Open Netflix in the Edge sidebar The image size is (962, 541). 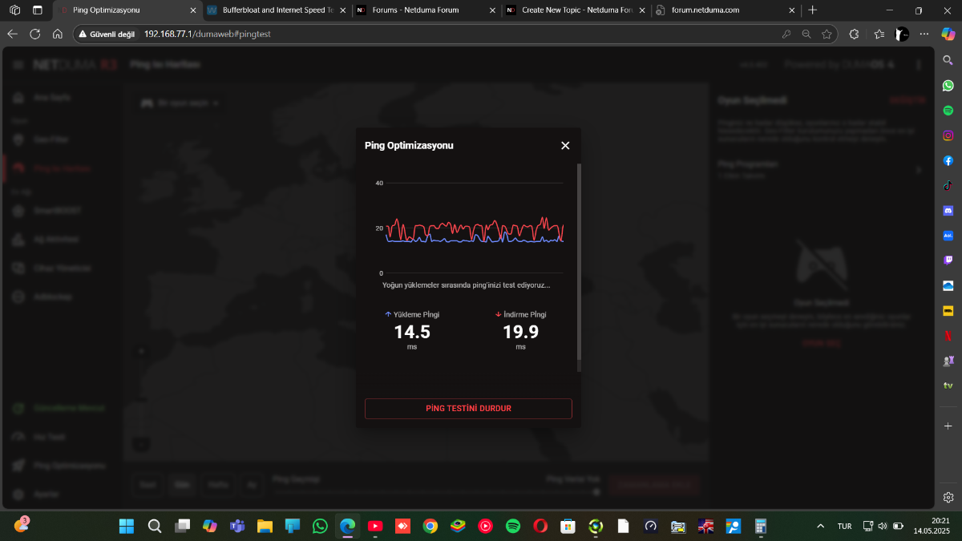[x=948, y=335]
